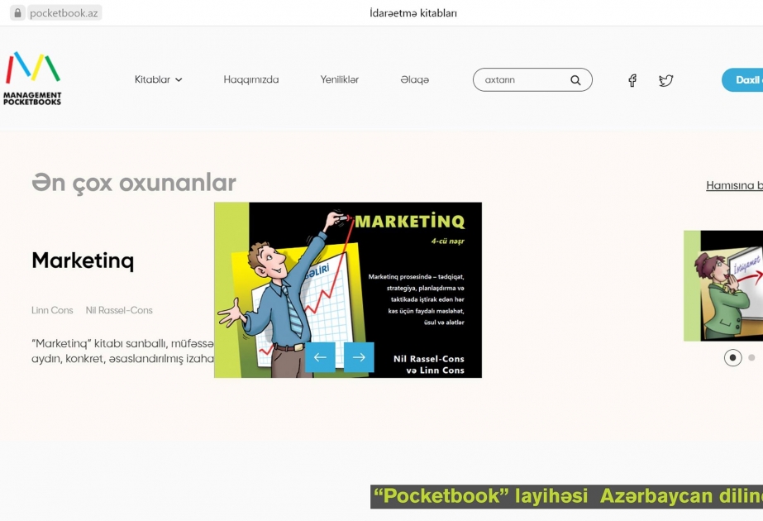Viewport: 763px width, 521px height.
Task: Open the Twitter bird icon
Action: (x=665, y=80)
